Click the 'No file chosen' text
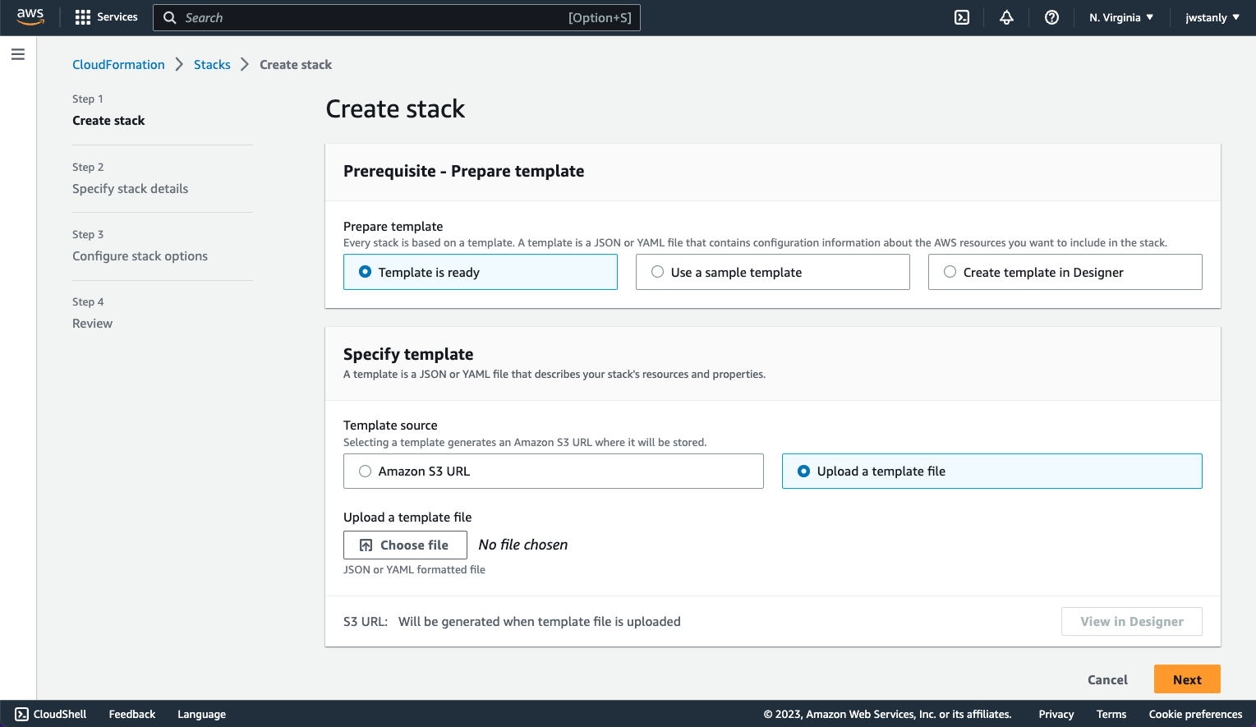 click(523, 545)
